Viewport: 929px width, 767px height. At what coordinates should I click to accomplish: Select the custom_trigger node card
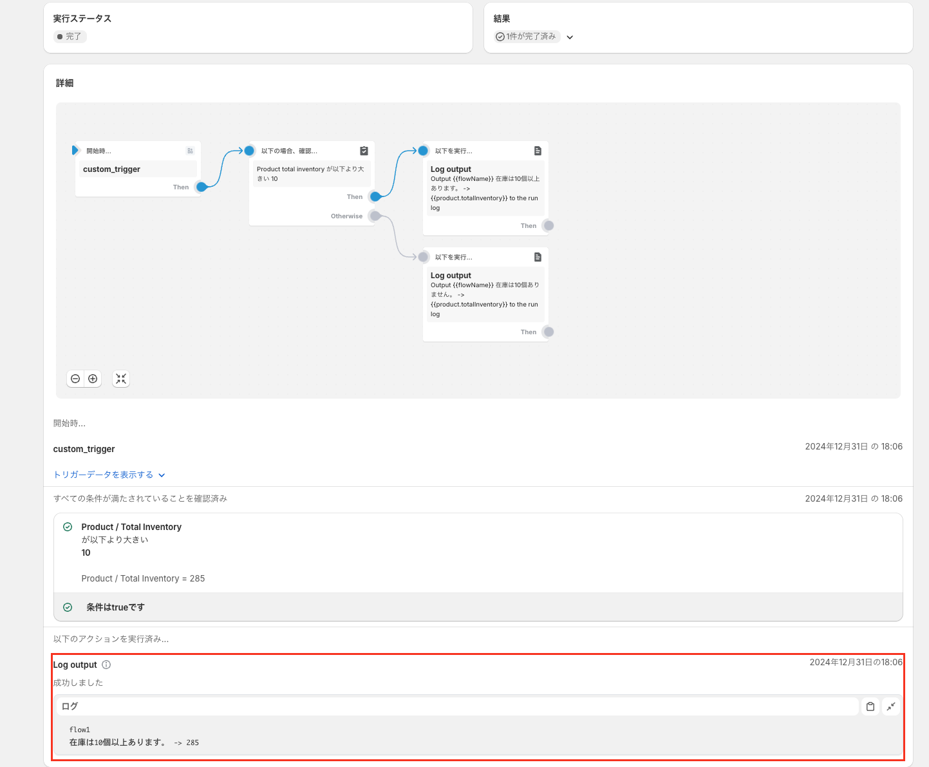point(138,169)
